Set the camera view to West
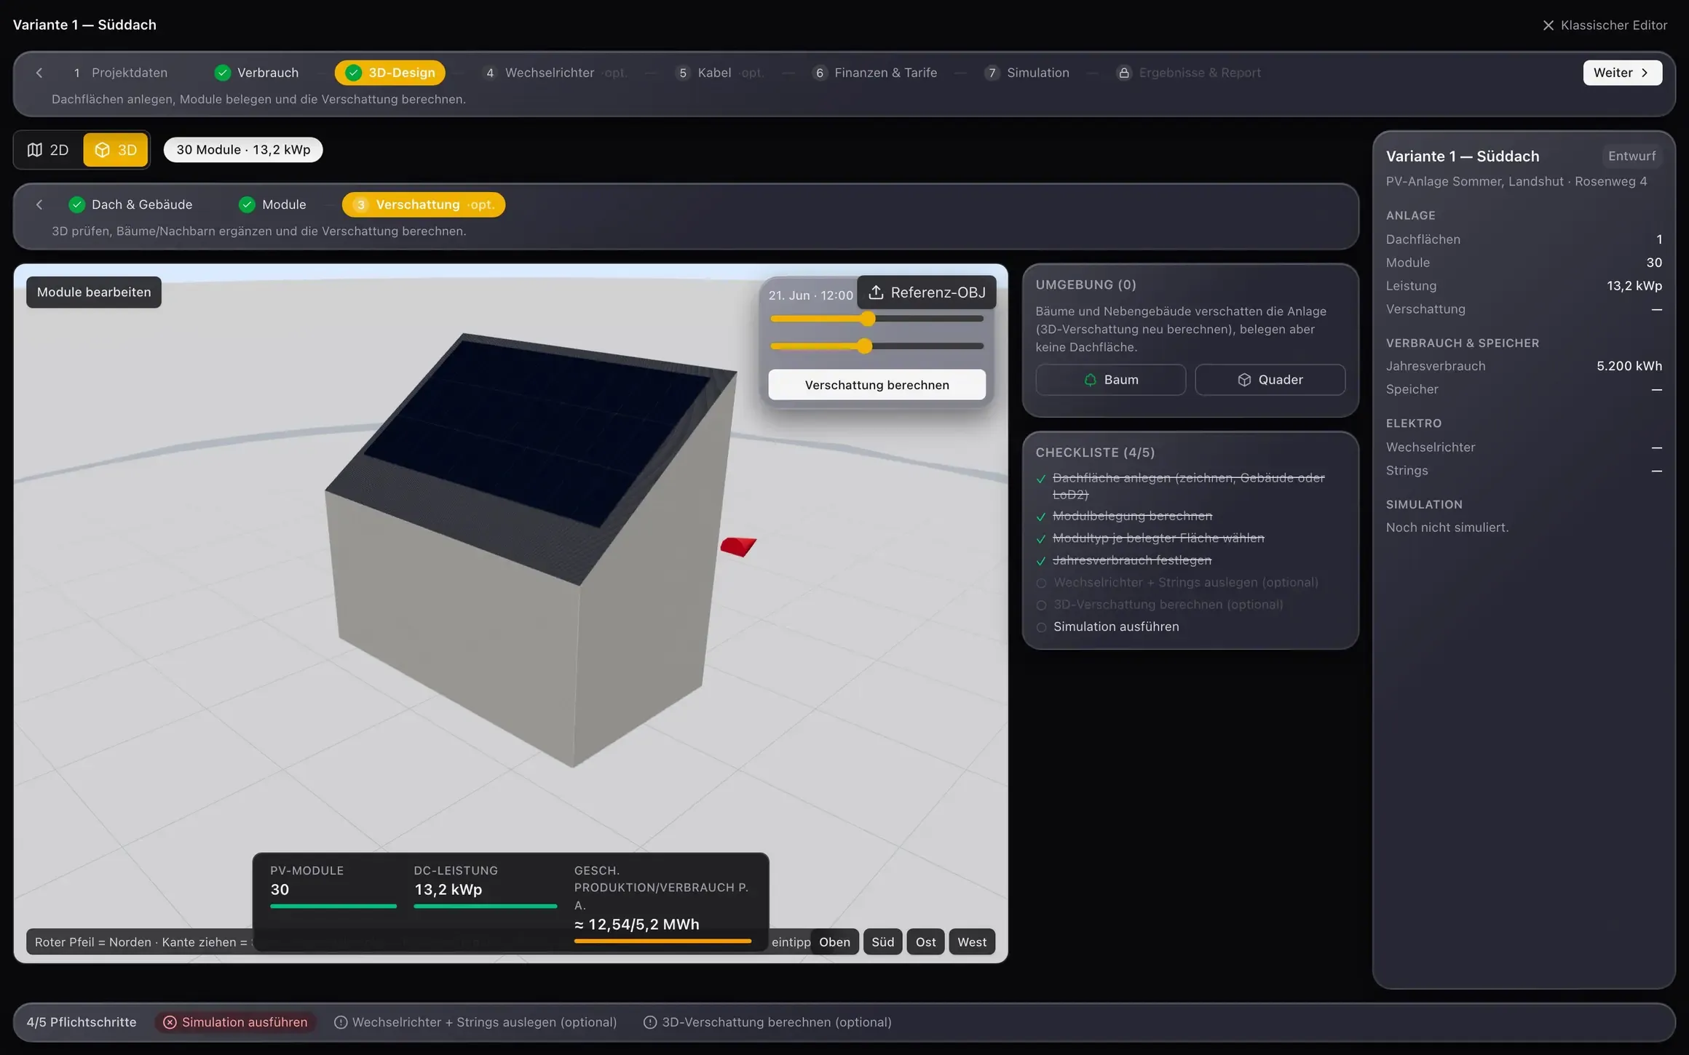Screen dimensions: 1689x1055 pyautogui.click(x=972, y=942)
